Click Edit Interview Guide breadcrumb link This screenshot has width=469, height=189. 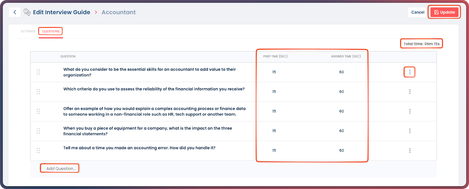tap(62, 12)
